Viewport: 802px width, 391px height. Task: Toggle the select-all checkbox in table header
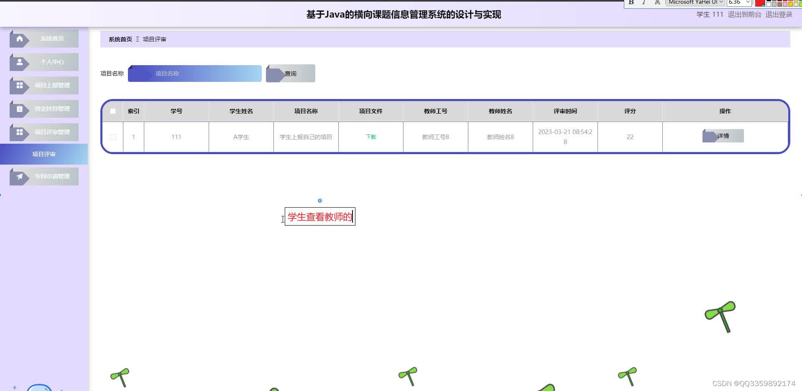[113, 111]
